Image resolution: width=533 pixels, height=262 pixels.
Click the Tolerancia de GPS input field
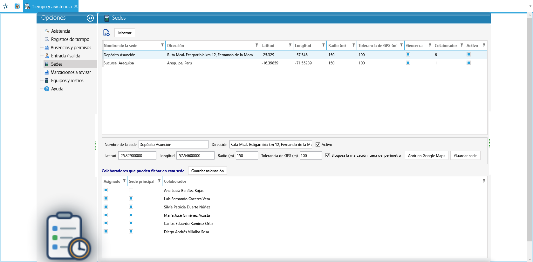(311, 155)
